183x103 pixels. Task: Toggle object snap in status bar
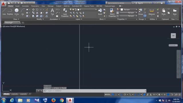[x=138, y=94]
